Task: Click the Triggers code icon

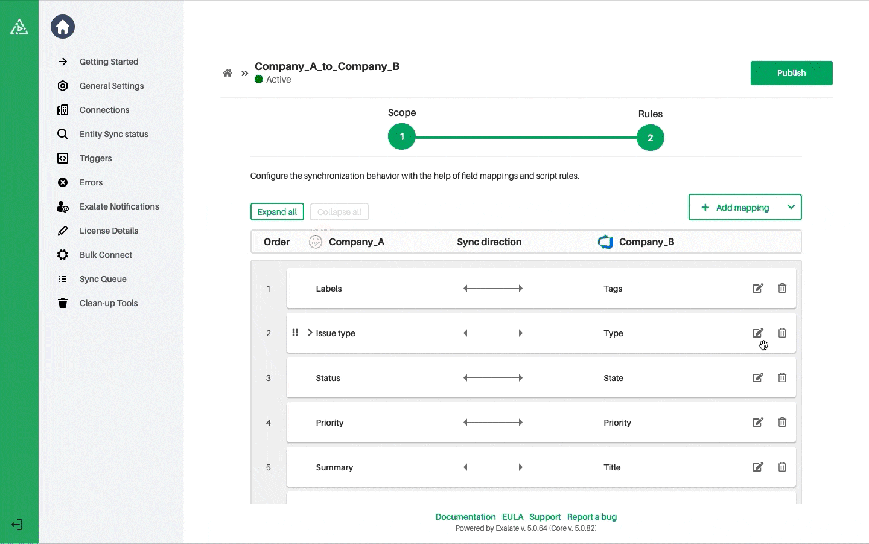Action: coord(63,158)
